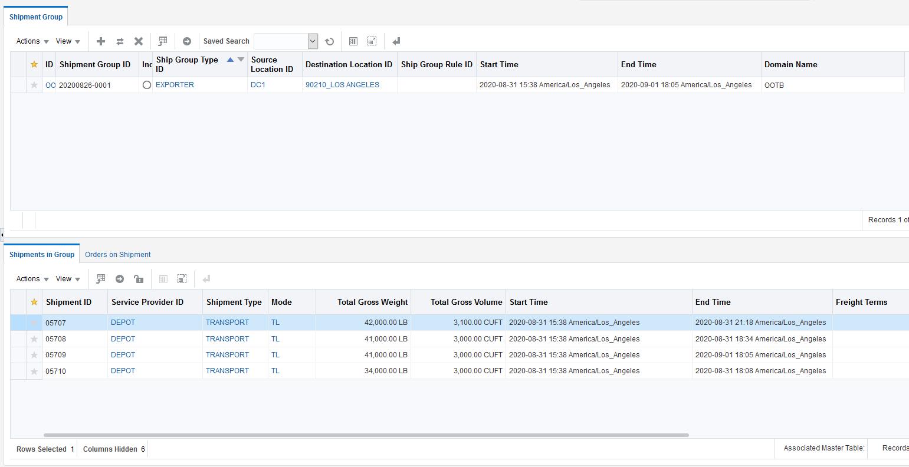Click the unlock padlock icon in shipments toolbar
The image size is (909, 467).
point(139,279)
